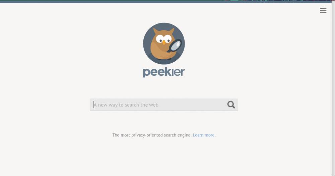Click the magnifier search button
Image resolution: width=335 pixels, height=176 pixels.
pos(231,105)
